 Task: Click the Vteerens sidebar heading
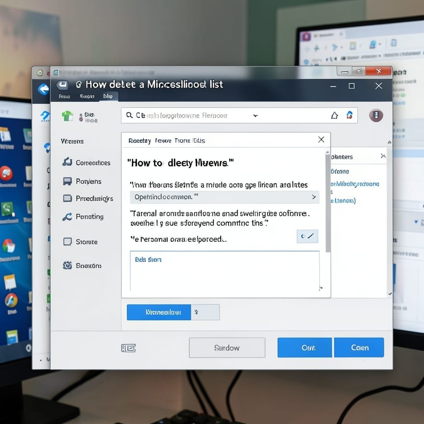pyautogui.click(x=72, y=142)
